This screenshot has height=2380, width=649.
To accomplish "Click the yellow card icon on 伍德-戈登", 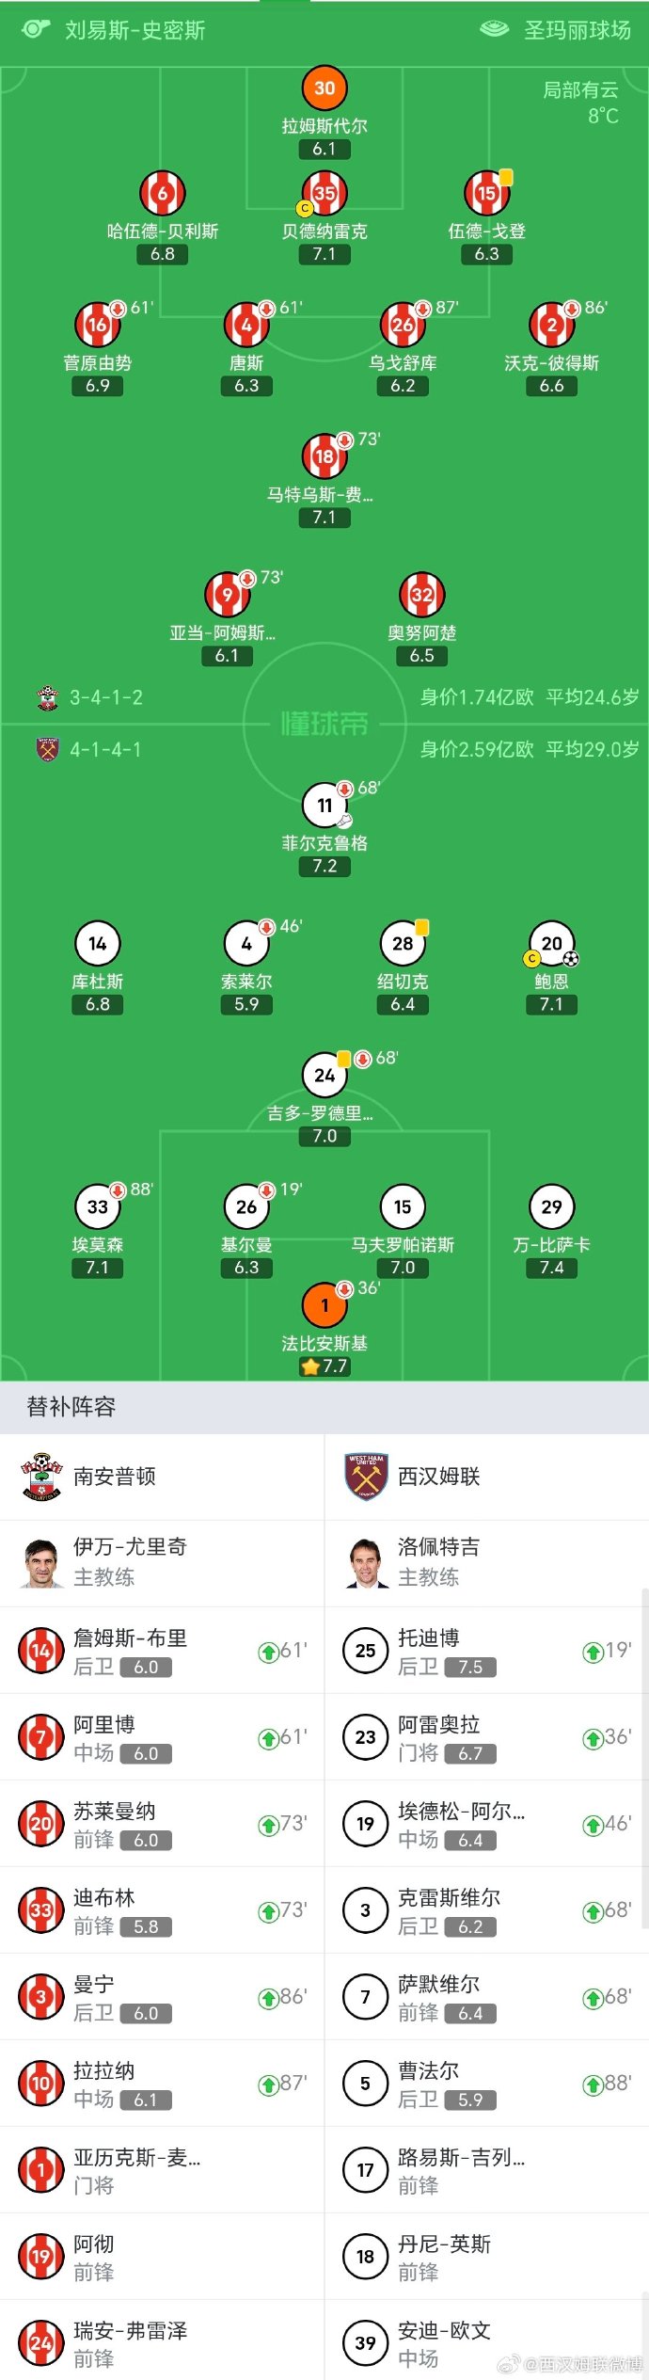I will pyautogui.click(x=507, y=176).
